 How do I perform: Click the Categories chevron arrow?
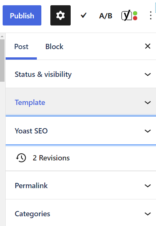(x=148, y=214)
